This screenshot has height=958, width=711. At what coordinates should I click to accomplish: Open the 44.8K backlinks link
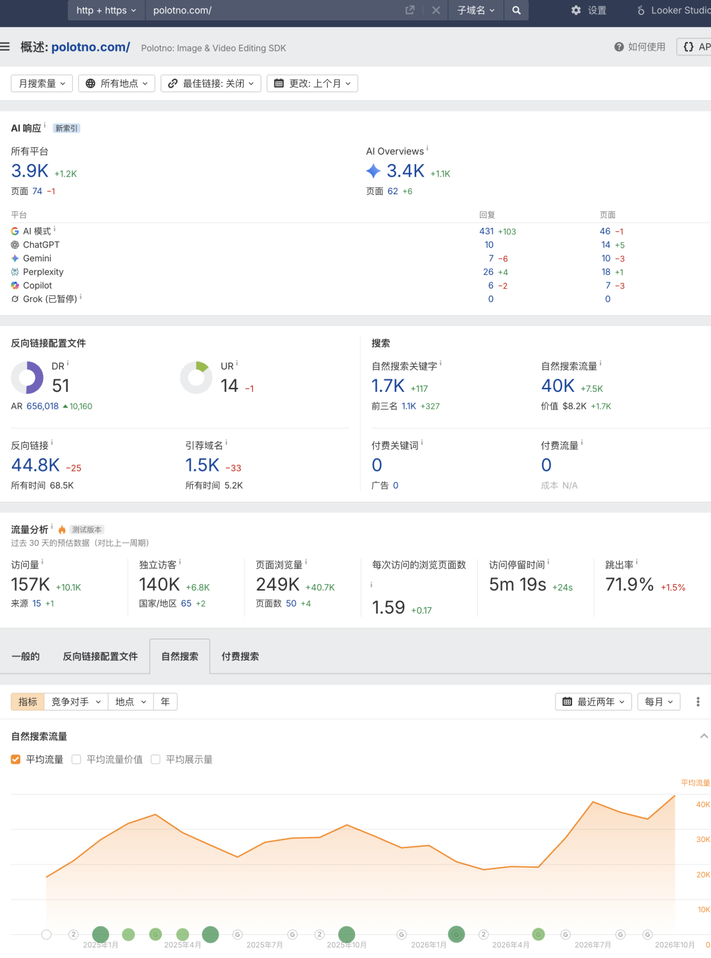click(36, 466)
